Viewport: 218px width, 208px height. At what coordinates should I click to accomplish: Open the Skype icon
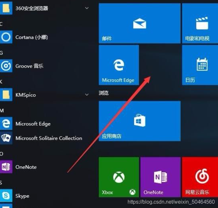[6, 196]
